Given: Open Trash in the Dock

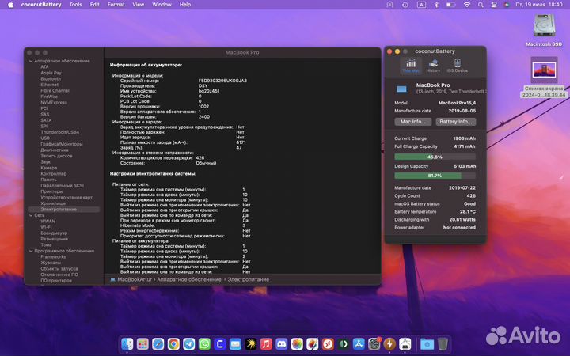Looking at the screenshot, I should pos(443,343).
